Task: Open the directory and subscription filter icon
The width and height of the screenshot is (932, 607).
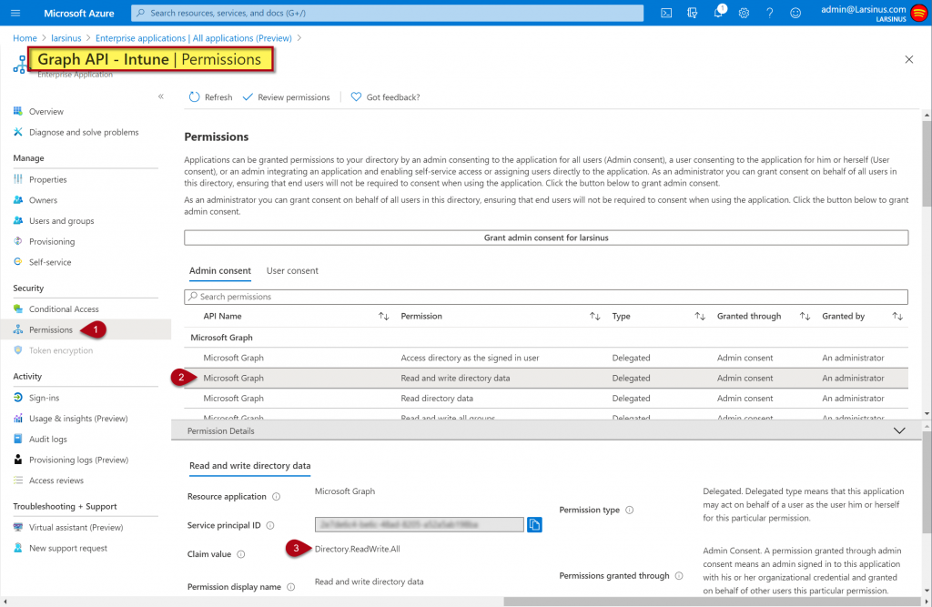Action: click(692, 13)
